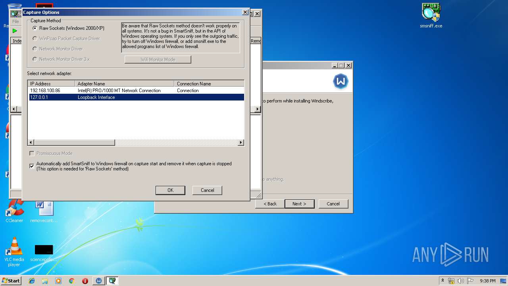Show hidden system tray icons arrow

click(443, 281)
